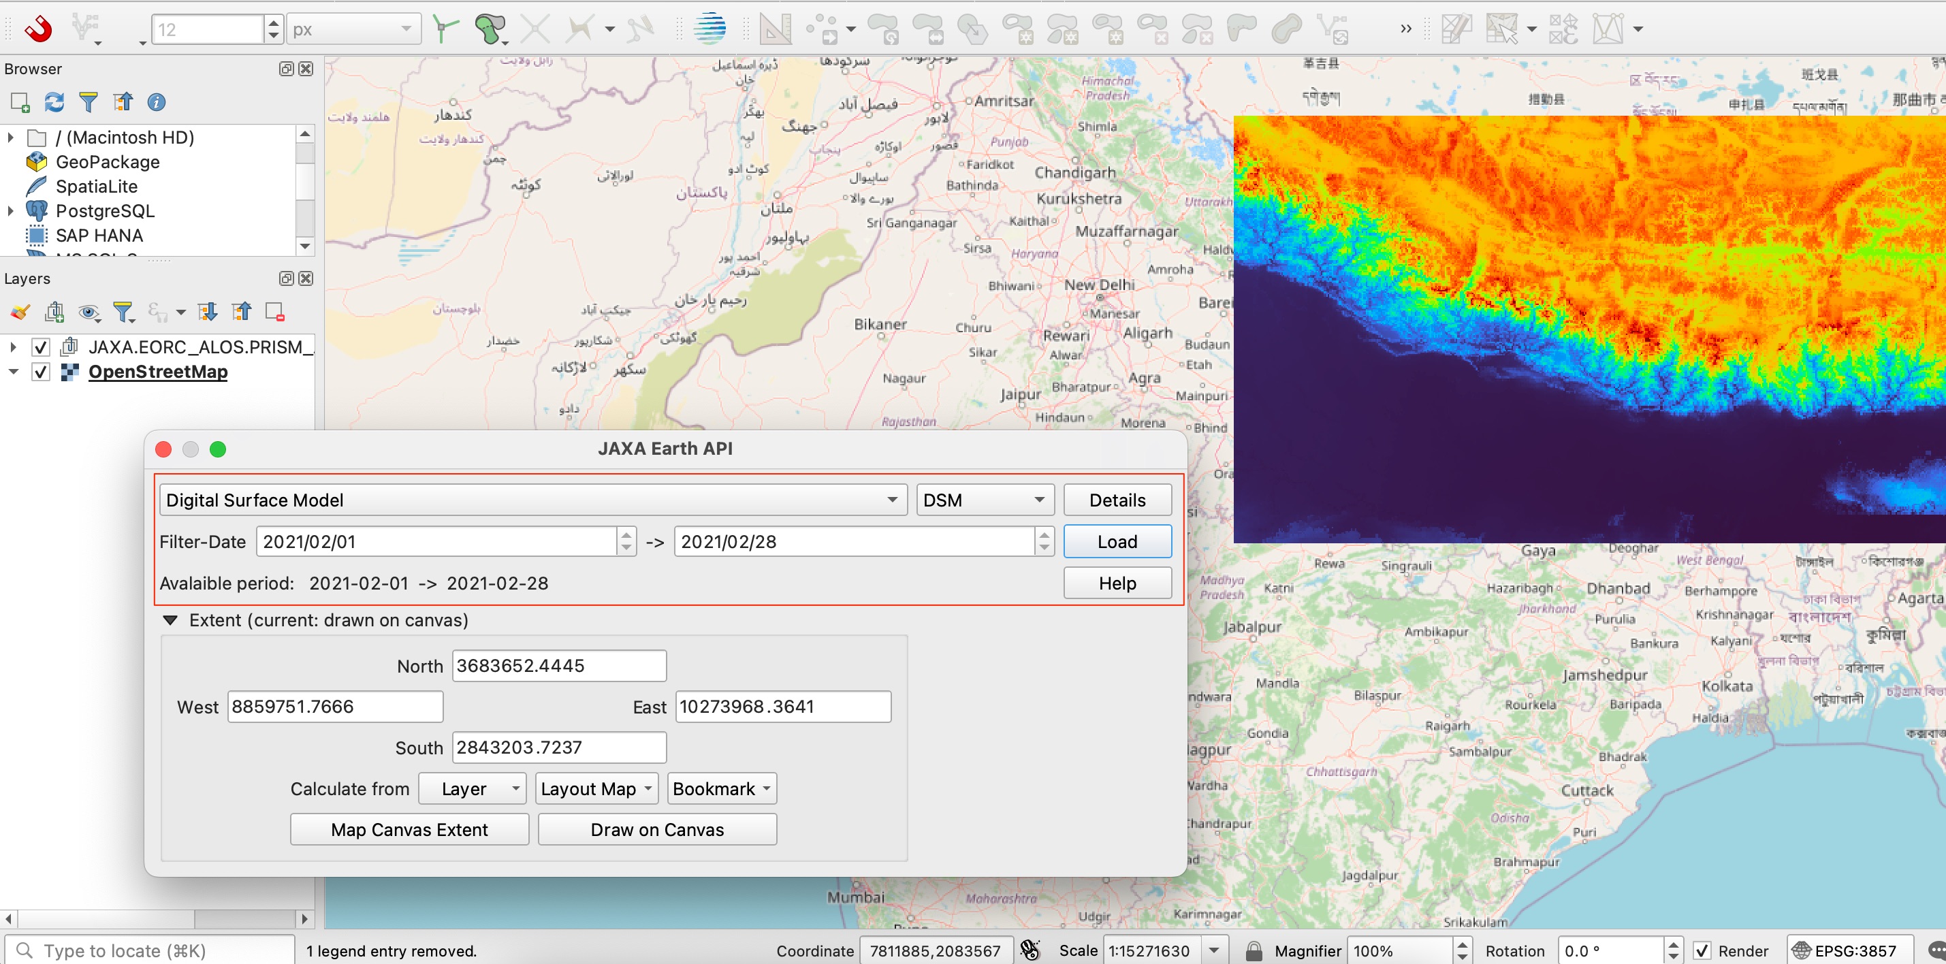The height and width of the screenshot is (964, 1946).
Task: Refresh the Browser panel
Action: tap(54, 102)
